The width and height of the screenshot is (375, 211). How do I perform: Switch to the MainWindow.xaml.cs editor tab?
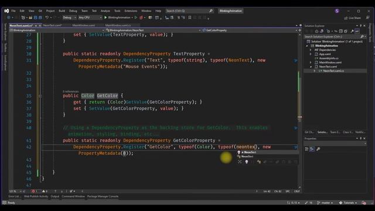[118, 25]
